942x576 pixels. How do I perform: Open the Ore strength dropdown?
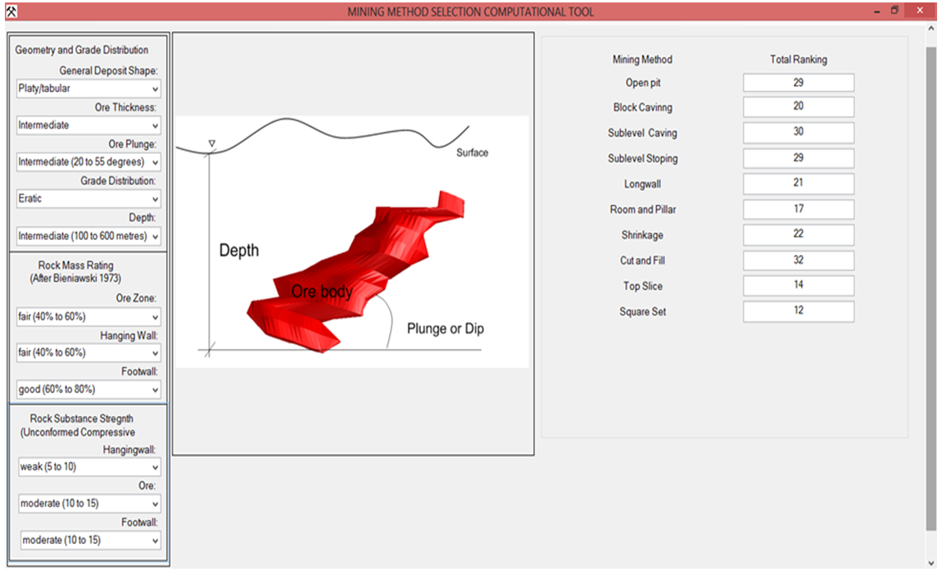click(88, 503)
